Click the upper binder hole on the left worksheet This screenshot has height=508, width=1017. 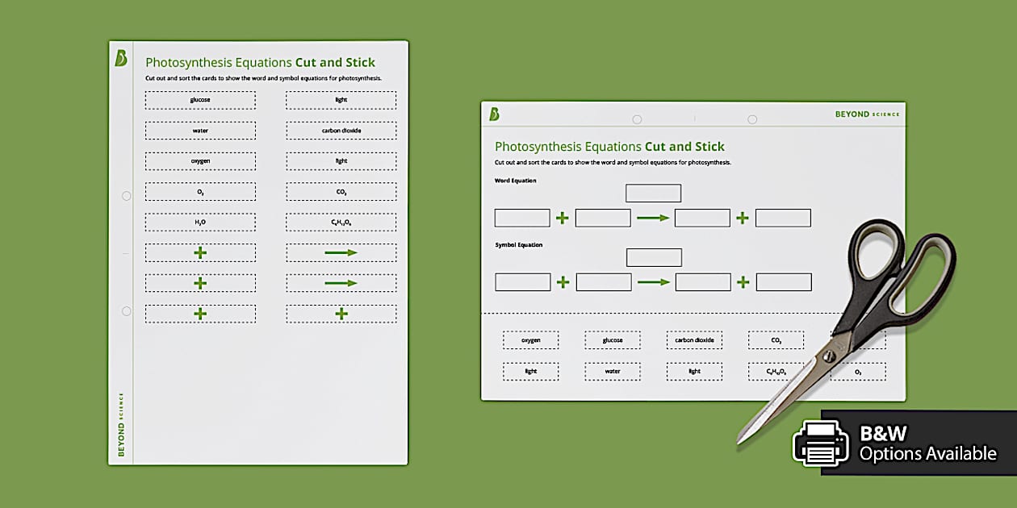pyautogui.click(x=126, y=195)
